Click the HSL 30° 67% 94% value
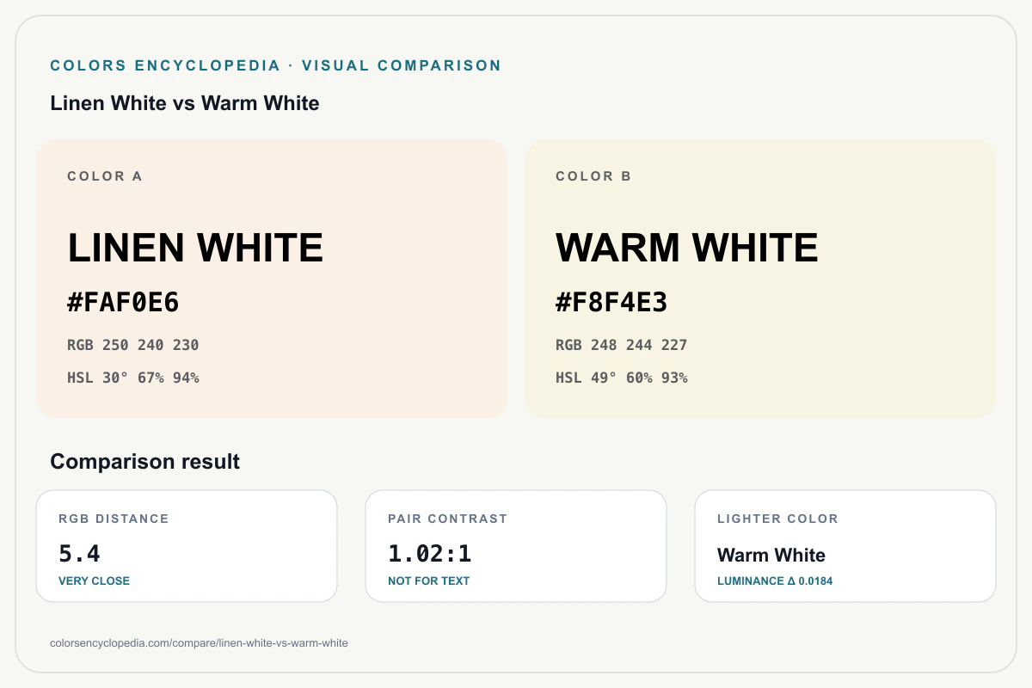 tap(133, 378)
